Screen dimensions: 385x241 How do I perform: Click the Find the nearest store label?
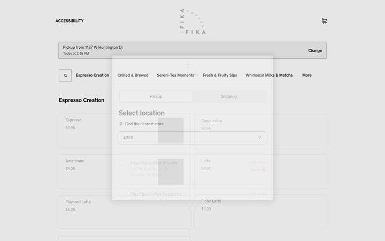(x=144, y=124)
